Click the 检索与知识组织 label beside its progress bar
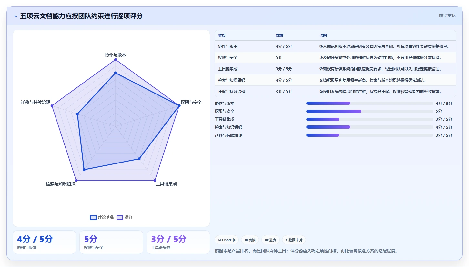Viewport: 469px width, 267px height. tap(229, 127)
